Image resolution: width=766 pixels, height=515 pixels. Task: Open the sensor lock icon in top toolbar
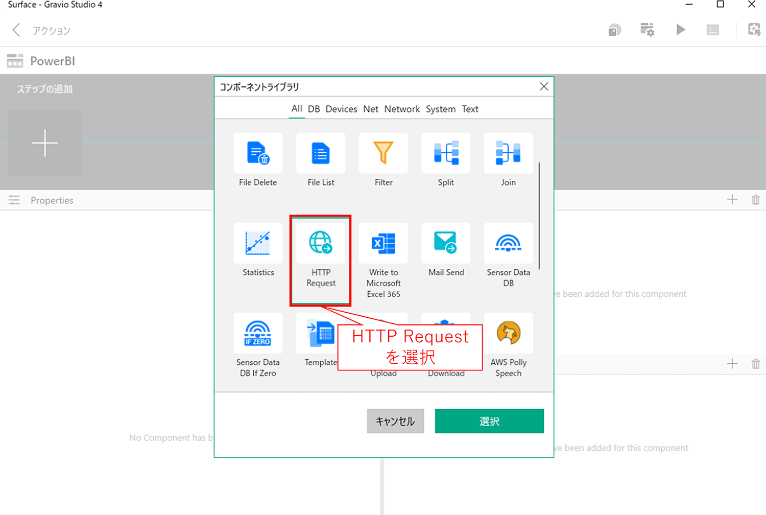(x=614, y=30)
